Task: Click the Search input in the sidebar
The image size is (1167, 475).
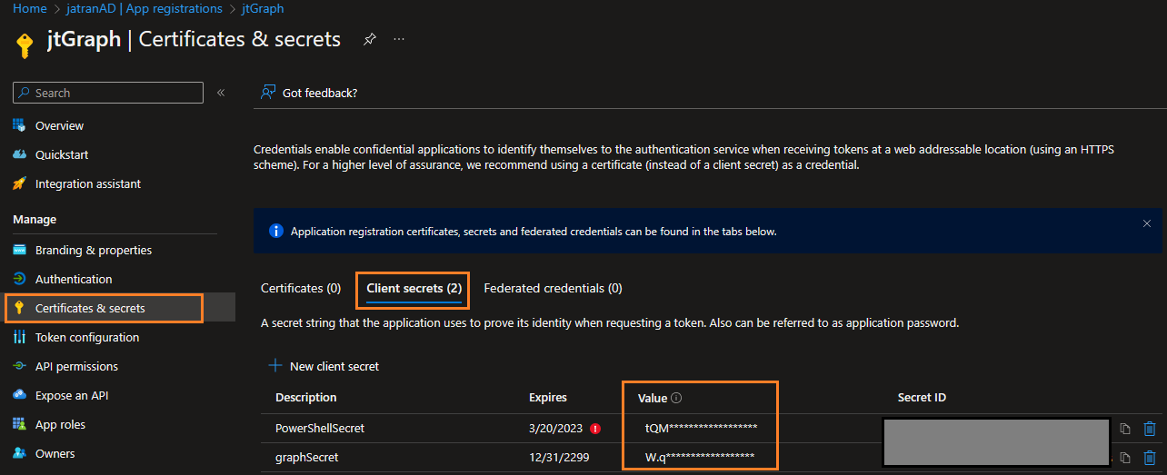Action: click(108, 93)
